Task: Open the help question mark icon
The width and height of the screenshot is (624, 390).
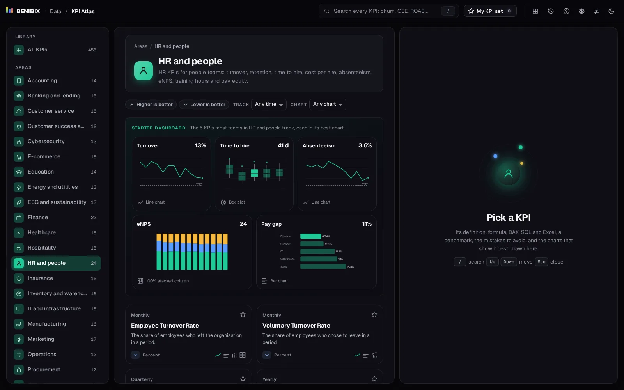Action: point(566,11)
